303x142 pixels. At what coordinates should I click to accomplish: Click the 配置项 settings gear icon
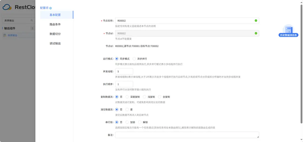click(x=50, y=8)
